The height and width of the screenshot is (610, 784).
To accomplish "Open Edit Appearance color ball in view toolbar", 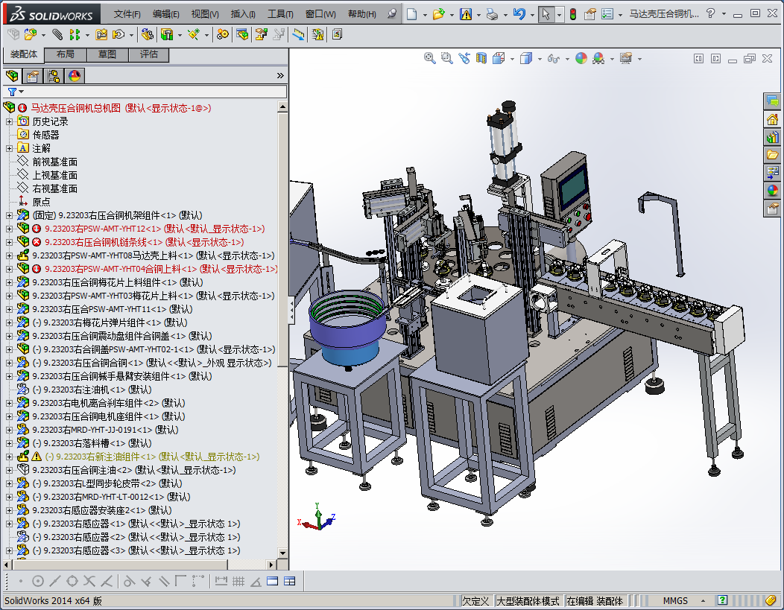I will click(581, 58).
